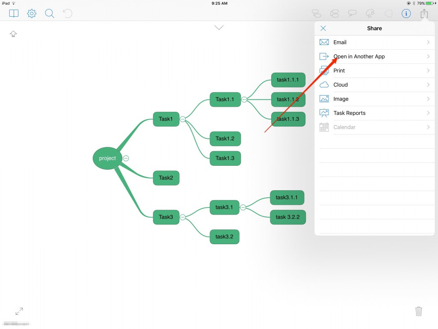
Task: Collapse the Task1 branch
Action: point(183,119)
